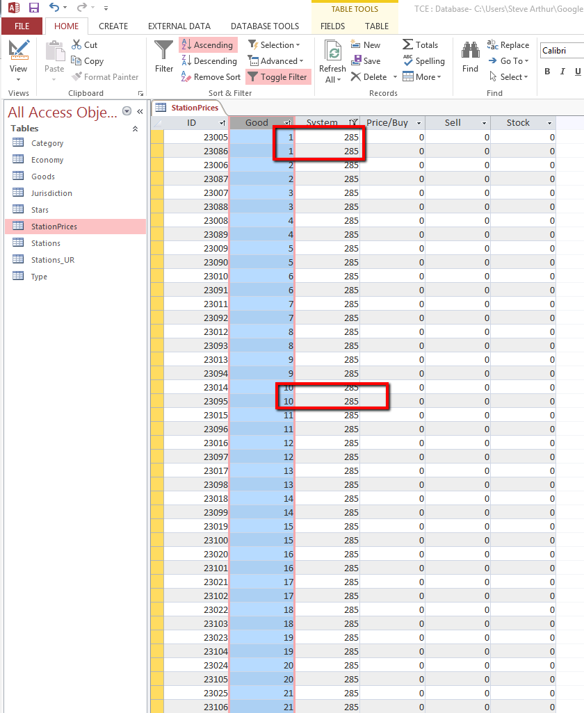This screenshot has width=584, height=713.
Task: Click Remove Sort
Action: click(x=211, y=77)
